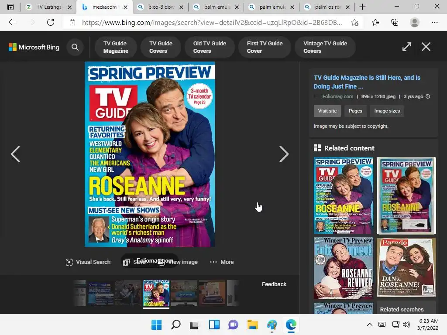Screen dimensions: 447x335
Task: Open tab actions menu icon
Action: pyautogui.click(x=10, y=7)
